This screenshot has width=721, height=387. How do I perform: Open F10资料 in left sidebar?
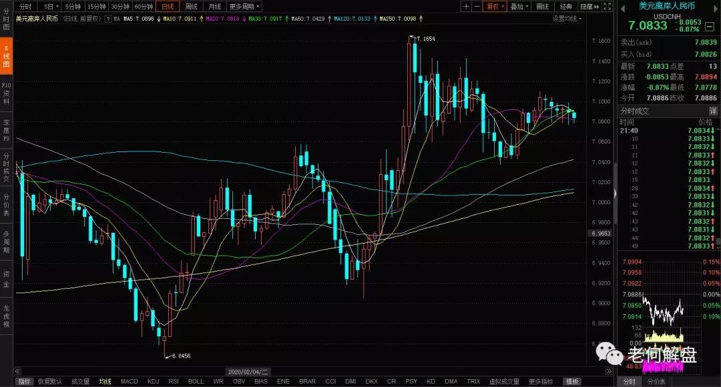(6, 93)
